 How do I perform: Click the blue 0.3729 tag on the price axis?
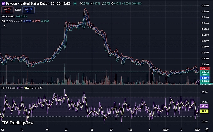tap(205, 78)
